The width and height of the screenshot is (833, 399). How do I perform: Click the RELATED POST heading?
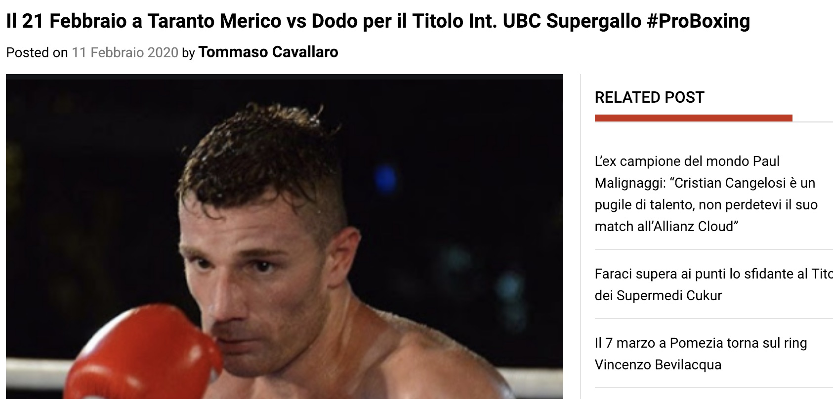(x=649, y=97)
